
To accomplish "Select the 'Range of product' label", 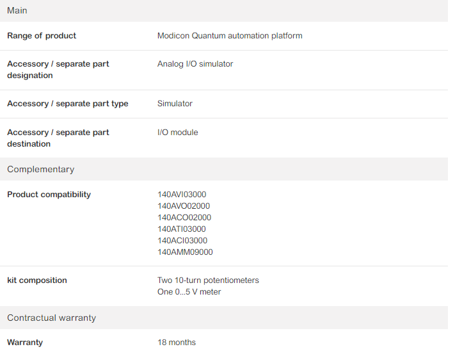I will [x=42, y=36].
